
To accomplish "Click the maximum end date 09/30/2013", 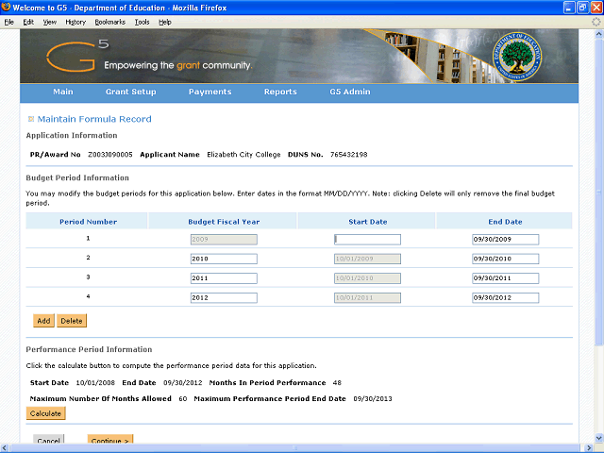I will [x=373, y=398].
